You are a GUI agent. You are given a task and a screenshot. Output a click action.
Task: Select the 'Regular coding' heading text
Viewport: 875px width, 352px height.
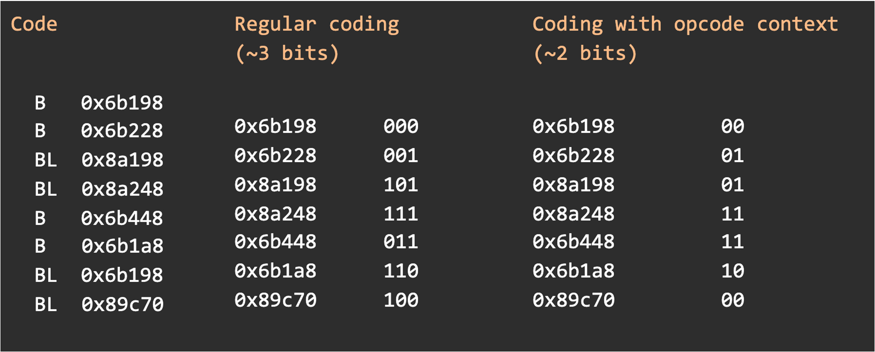click(317, 25)
